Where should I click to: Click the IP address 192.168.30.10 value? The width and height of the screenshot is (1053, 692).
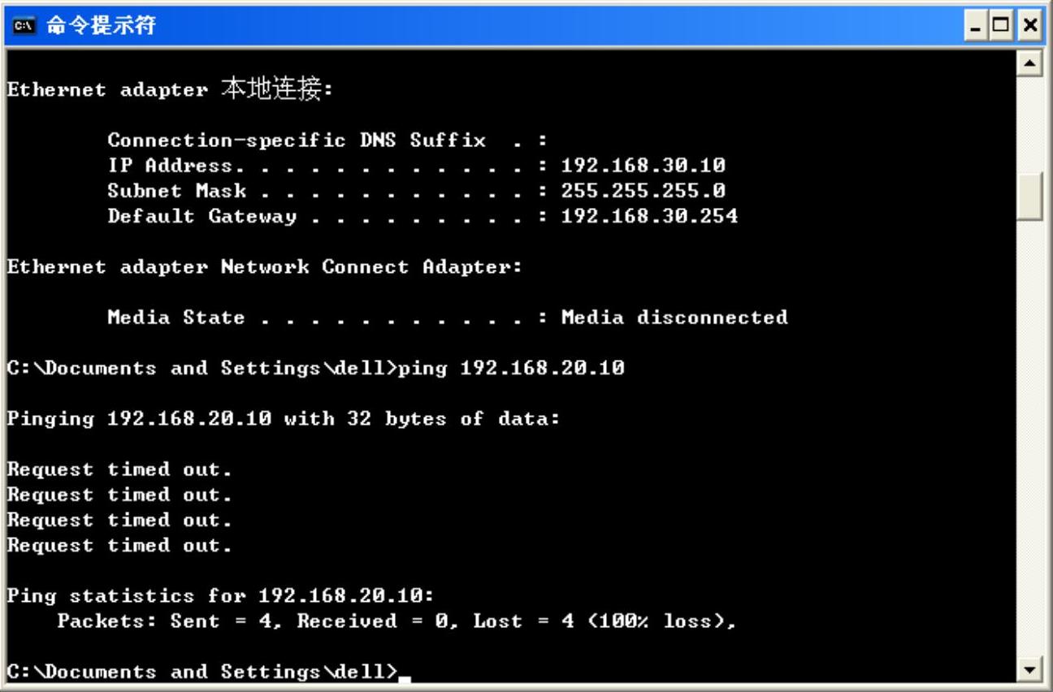[x=643, y=166]
